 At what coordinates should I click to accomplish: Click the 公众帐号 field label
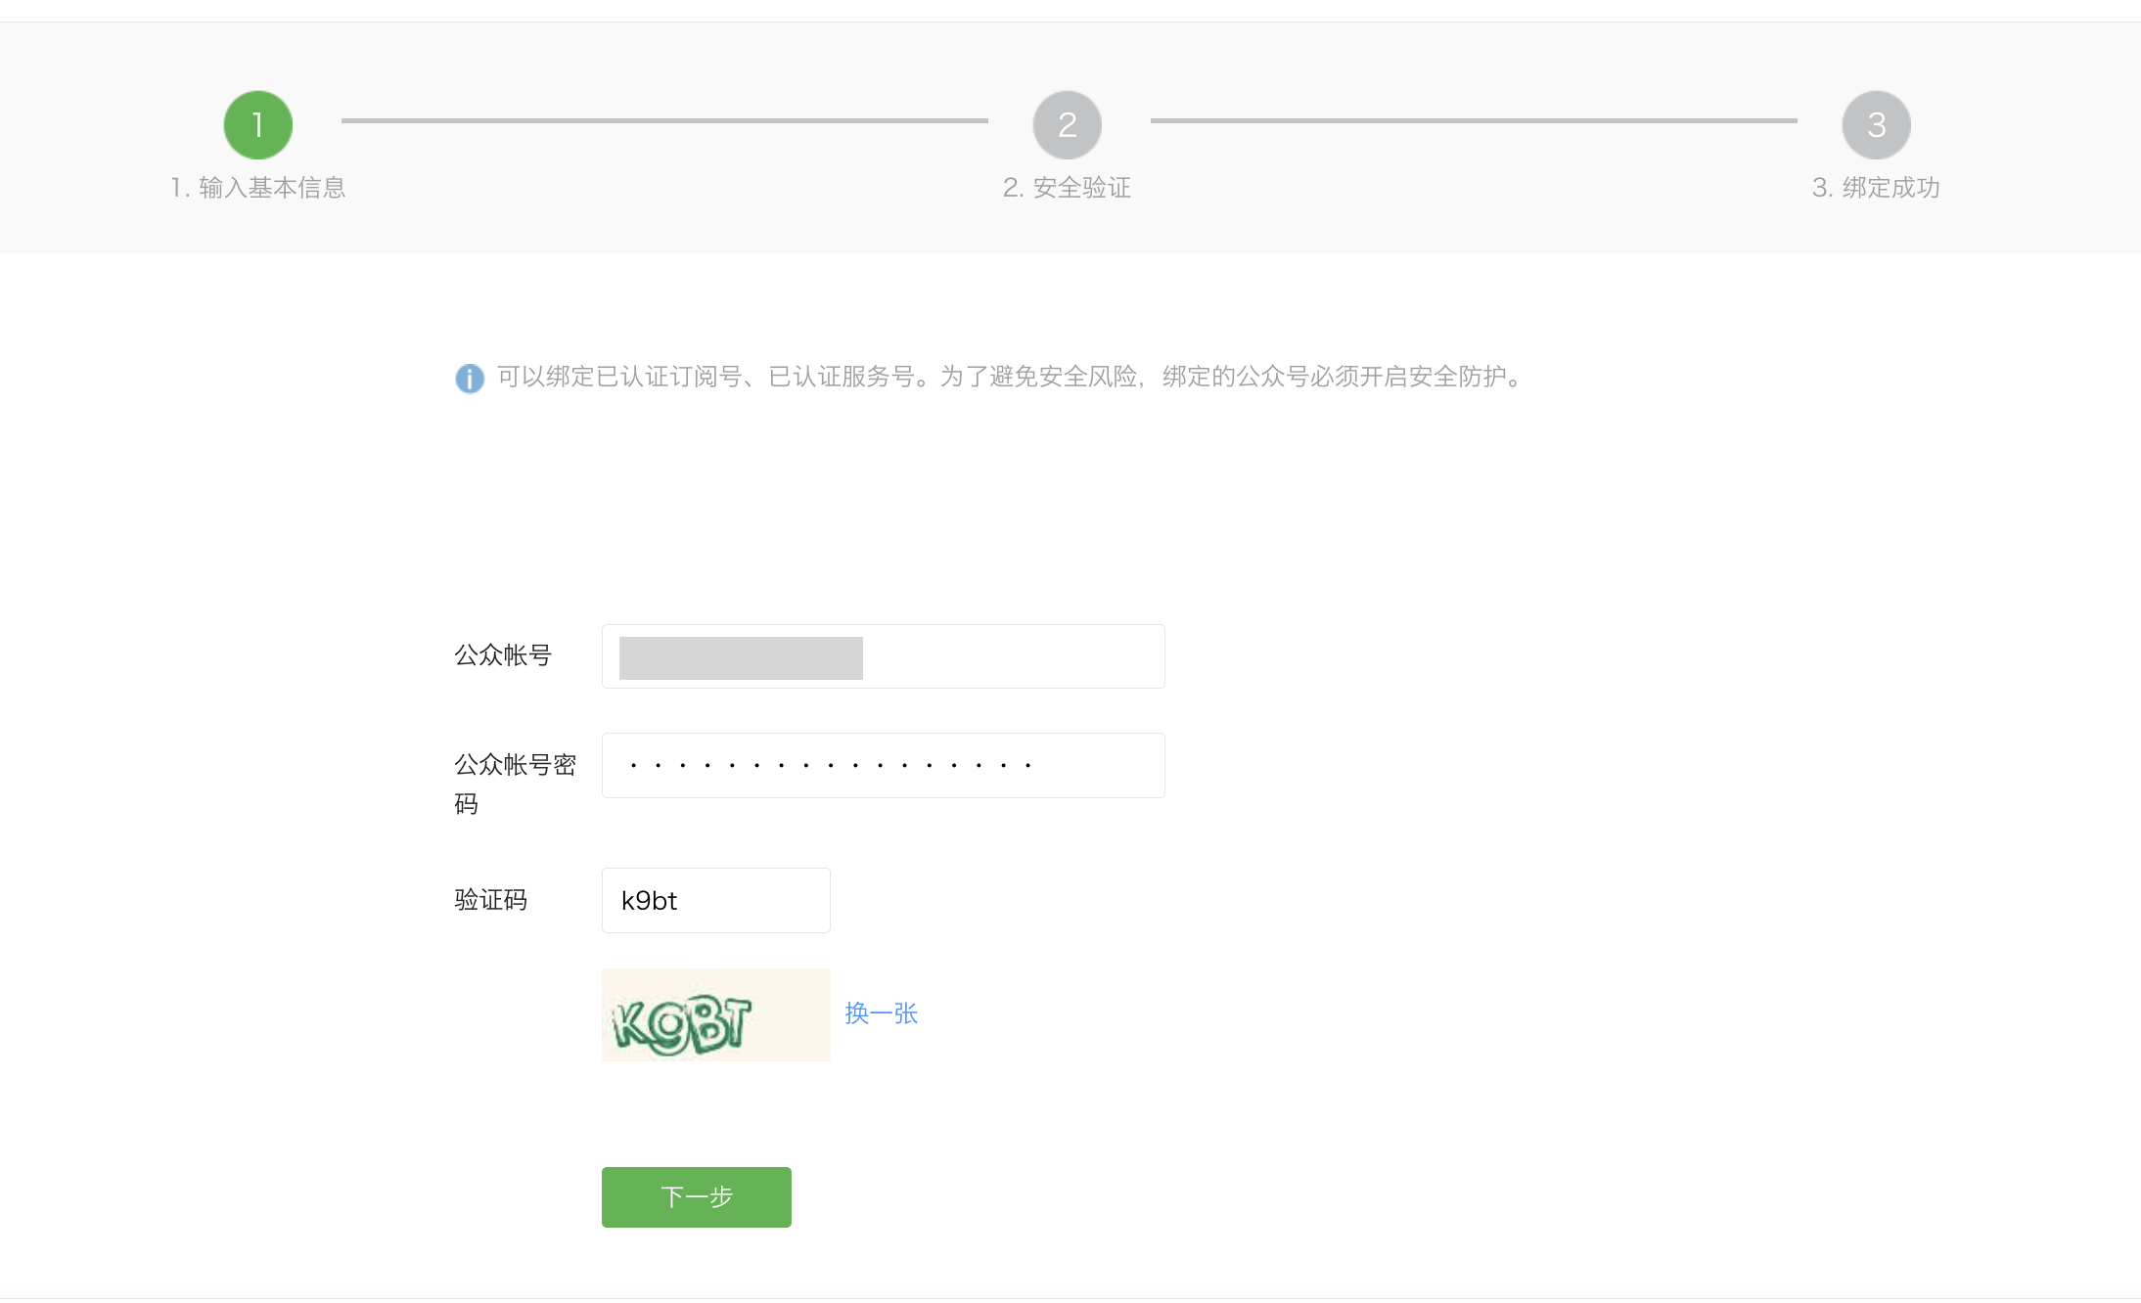click(503, 655)
